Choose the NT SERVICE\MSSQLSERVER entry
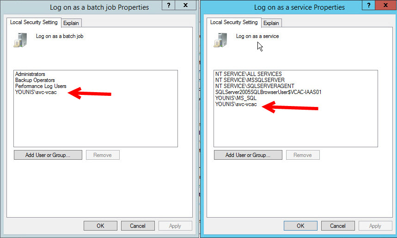The width and height of the screenshot is (397, 238). 250,80
